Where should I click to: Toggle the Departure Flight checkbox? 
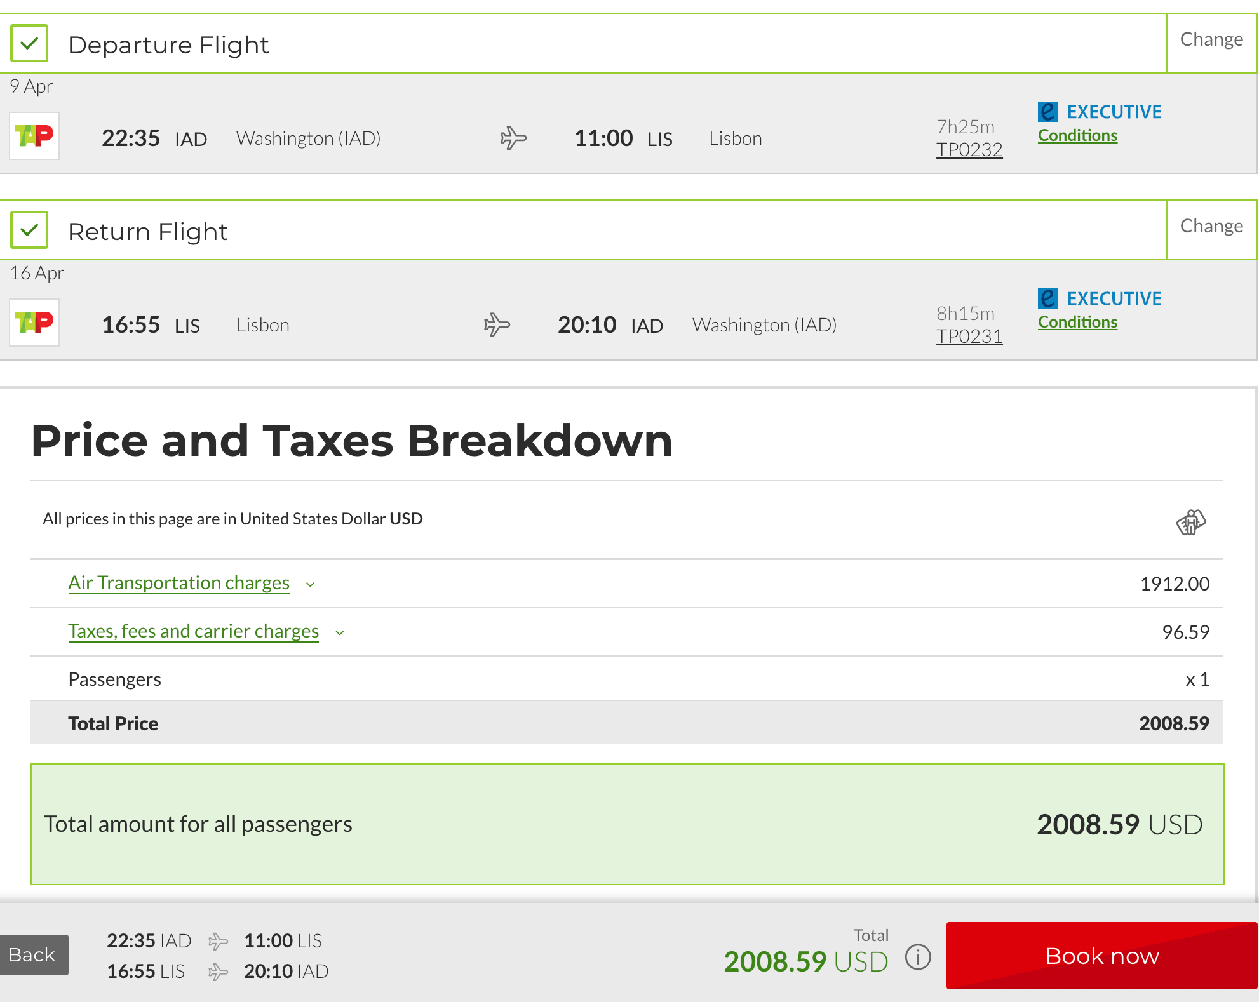pyautogui.click(x=29, y=43)
